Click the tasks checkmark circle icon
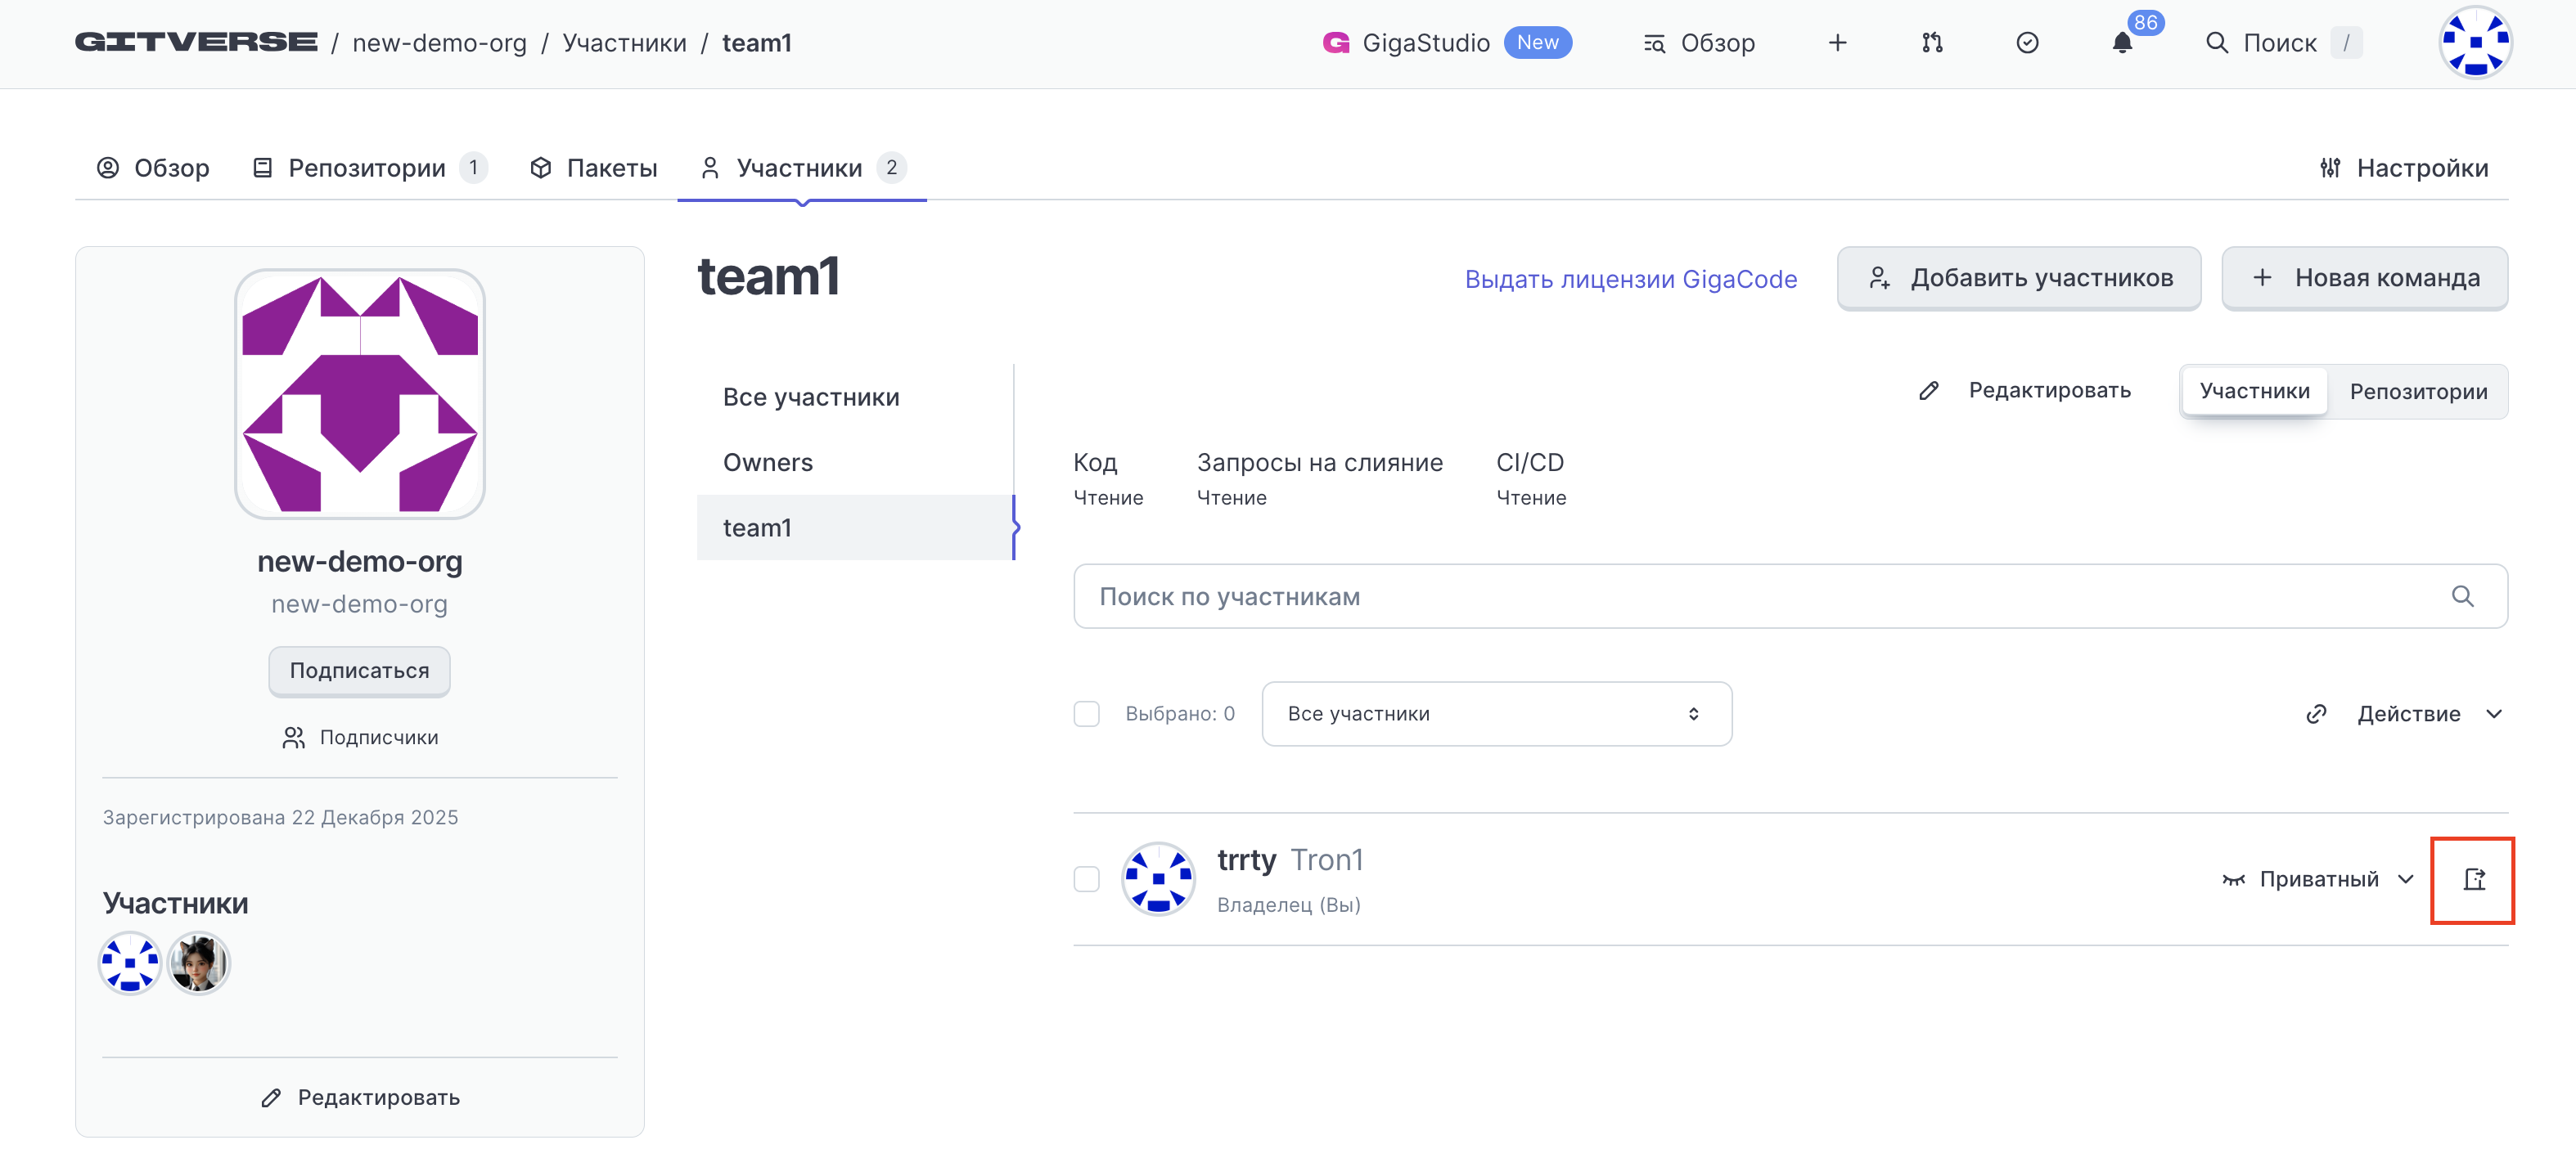Viewport: 2576px width, 1158px height. pyautogui.click(x=2027, y=43)
